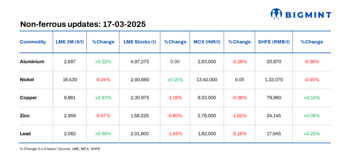The width and height of the screenshot is (352, 168).
Task: Select Zinc MCX price 2,76,000
Action: click(x=207, y=116)
